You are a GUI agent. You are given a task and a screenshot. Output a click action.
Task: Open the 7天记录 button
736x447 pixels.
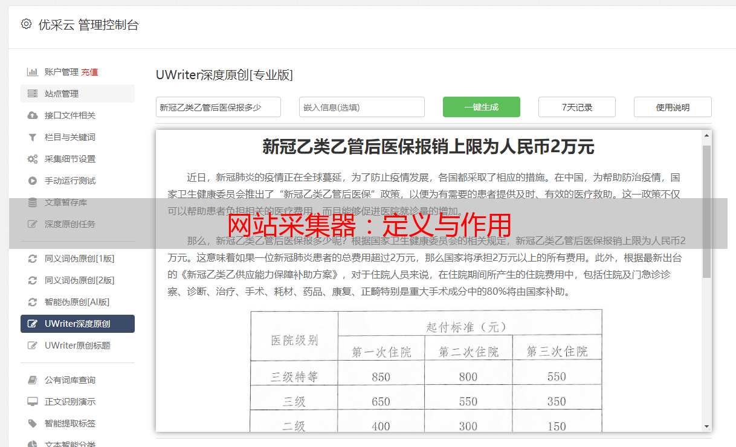[x=576, y=107]
